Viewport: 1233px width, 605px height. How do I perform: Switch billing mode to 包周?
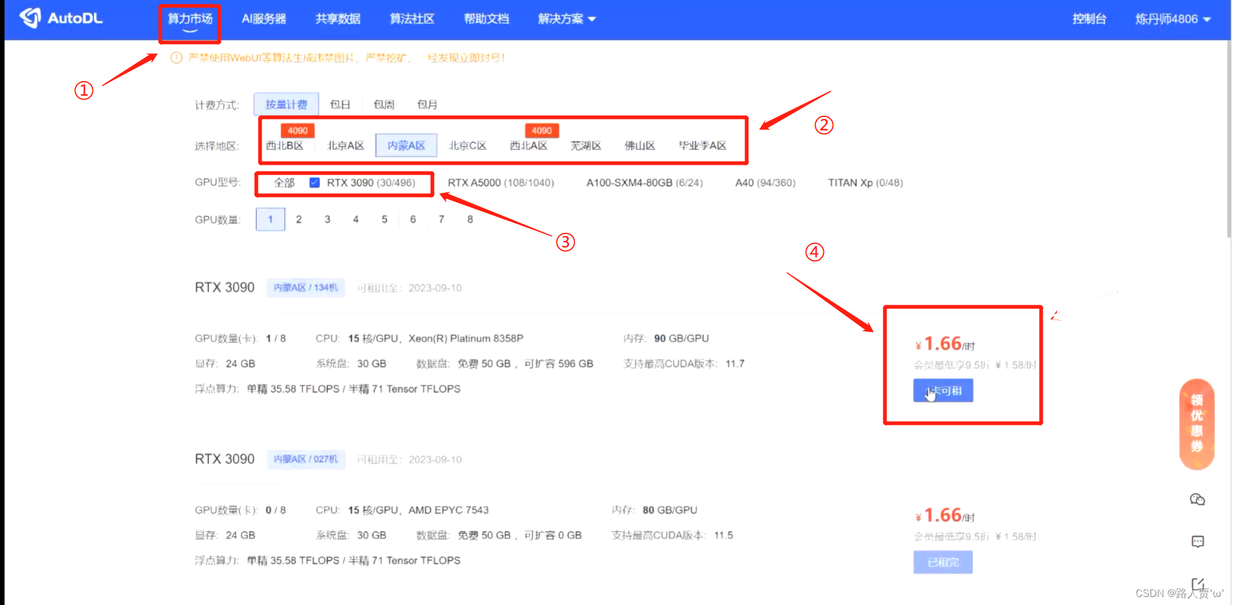(383, 104)
